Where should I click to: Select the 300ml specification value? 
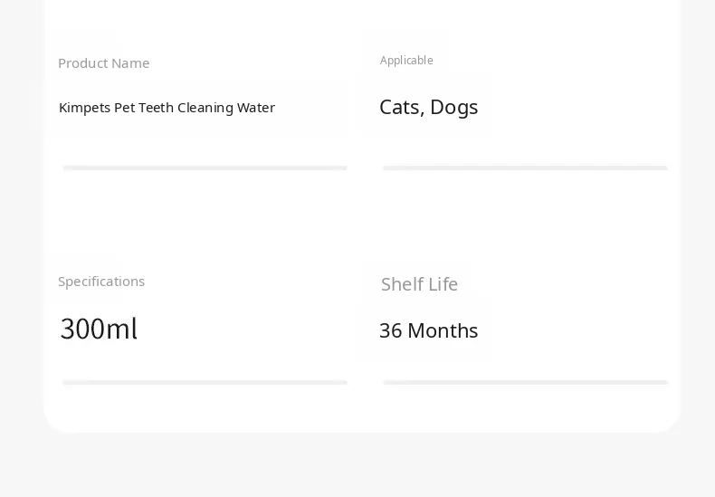(99, 329)
